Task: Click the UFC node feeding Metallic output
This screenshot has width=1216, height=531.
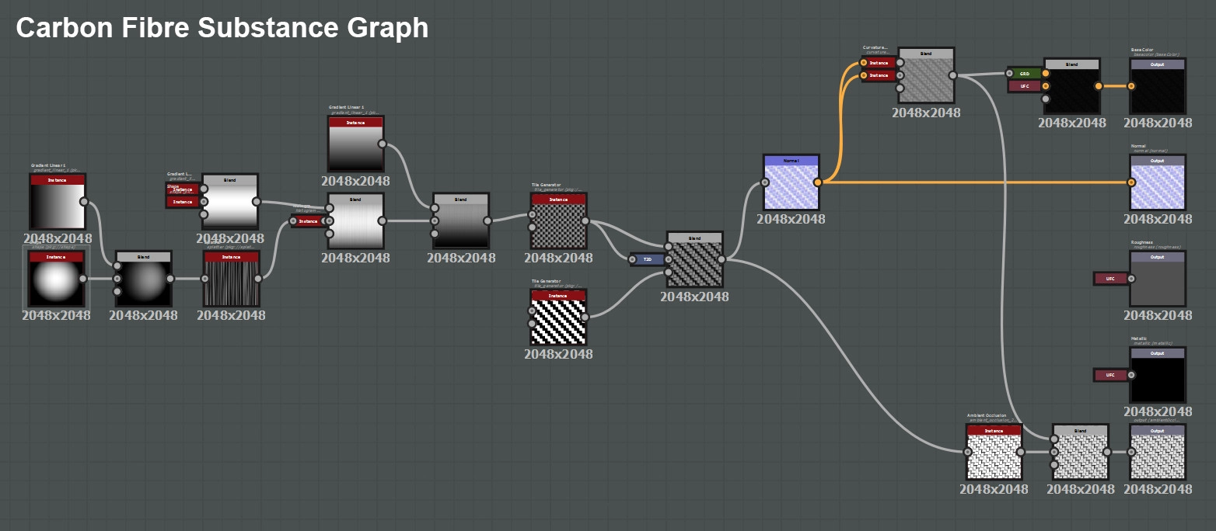Action: pyautogui.click(x=1110, y=376)
